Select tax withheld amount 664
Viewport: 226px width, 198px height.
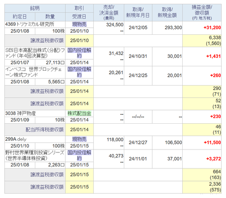(217, 172)
